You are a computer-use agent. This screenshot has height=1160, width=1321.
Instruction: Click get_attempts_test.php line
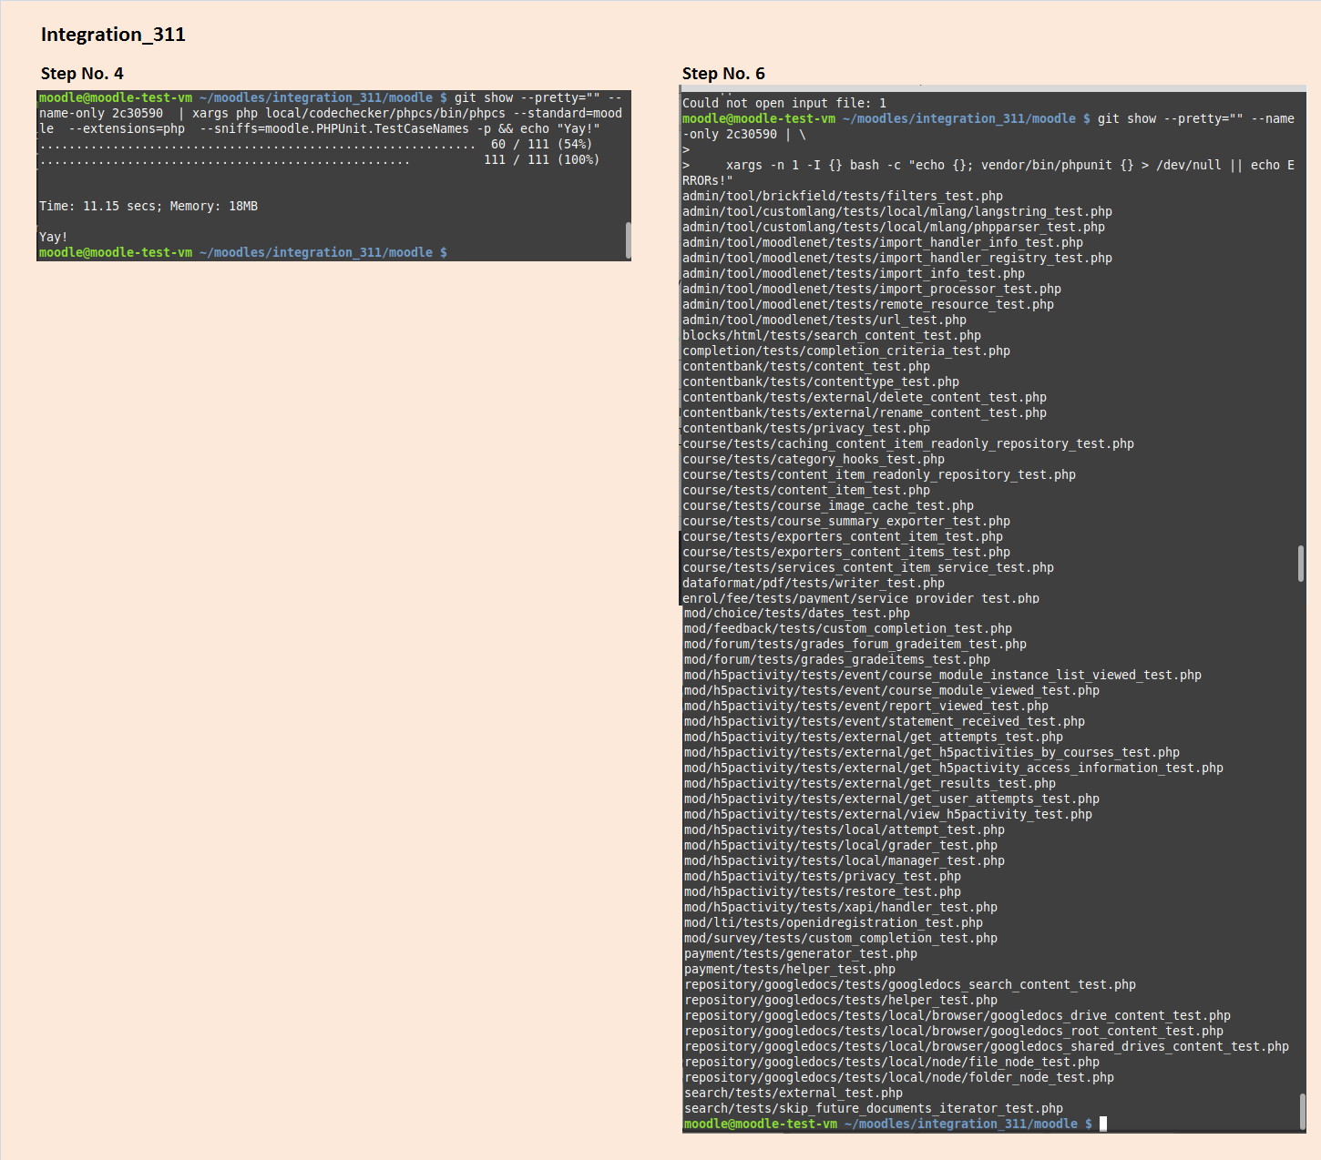pyautogui.click(x=874, y=738)
